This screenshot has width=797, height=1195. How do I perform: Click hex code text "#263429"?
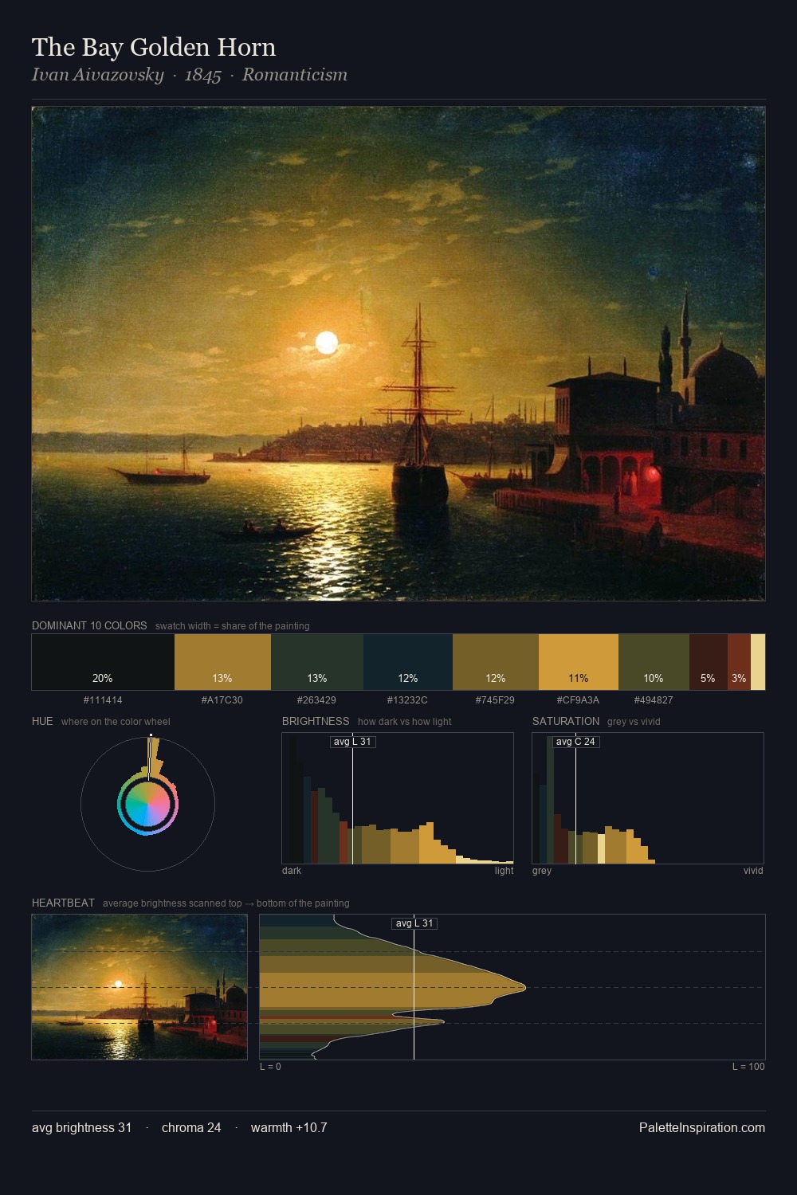[316, 699]
